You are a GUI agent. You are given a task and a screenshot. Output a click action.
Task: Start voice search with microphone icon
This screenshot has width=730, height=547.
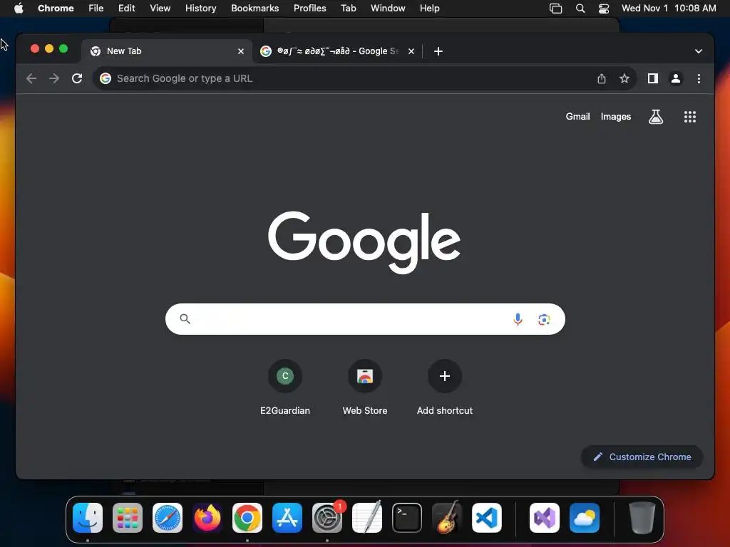click(518, 319)
